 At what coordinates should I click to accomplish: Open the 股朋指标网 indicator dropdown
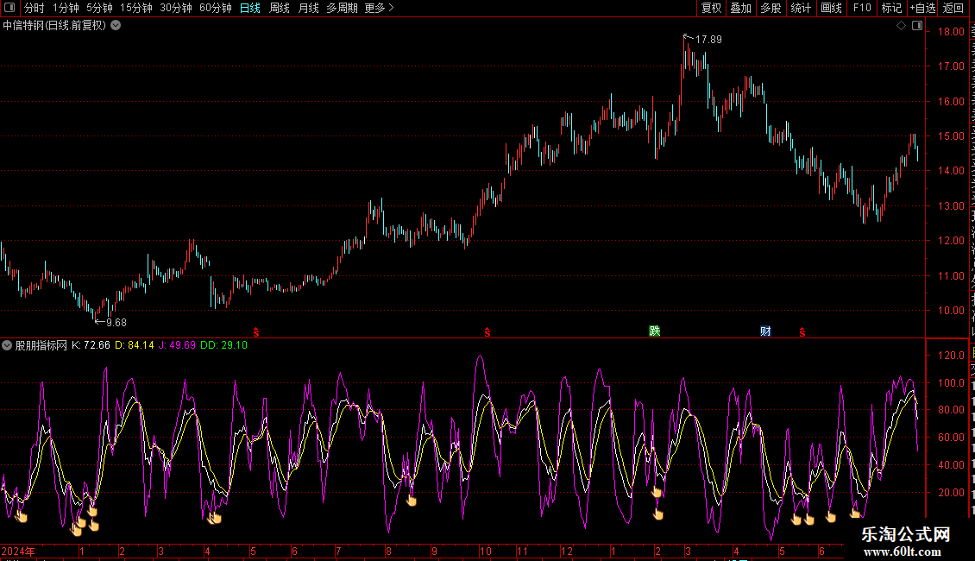7,345
